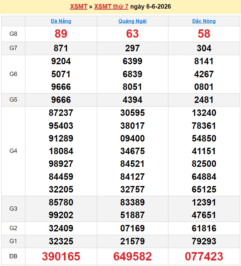Click G7 number 304
Viewport: 241px width, 266px height.
[x=204, y=48]
